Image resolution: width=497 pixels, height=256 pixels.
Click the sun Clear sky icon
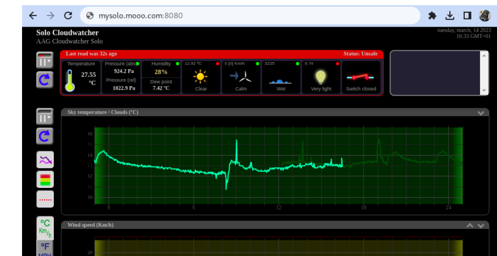tap(201, 77)
